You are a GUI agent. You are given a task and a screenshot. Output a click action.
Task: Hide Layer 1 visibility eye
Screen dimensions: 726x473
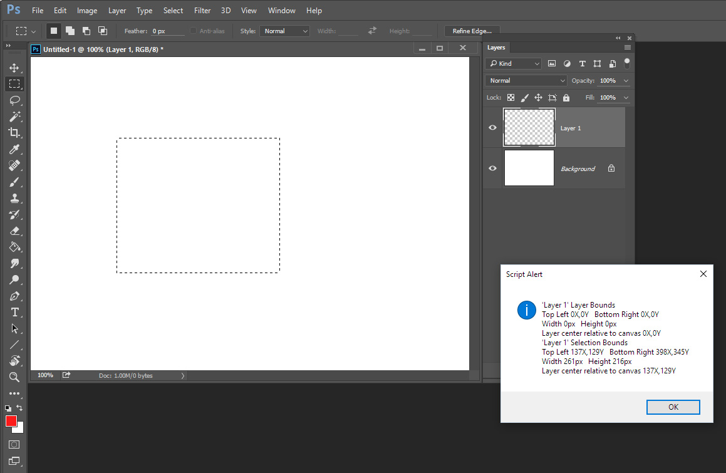(493, 128)
